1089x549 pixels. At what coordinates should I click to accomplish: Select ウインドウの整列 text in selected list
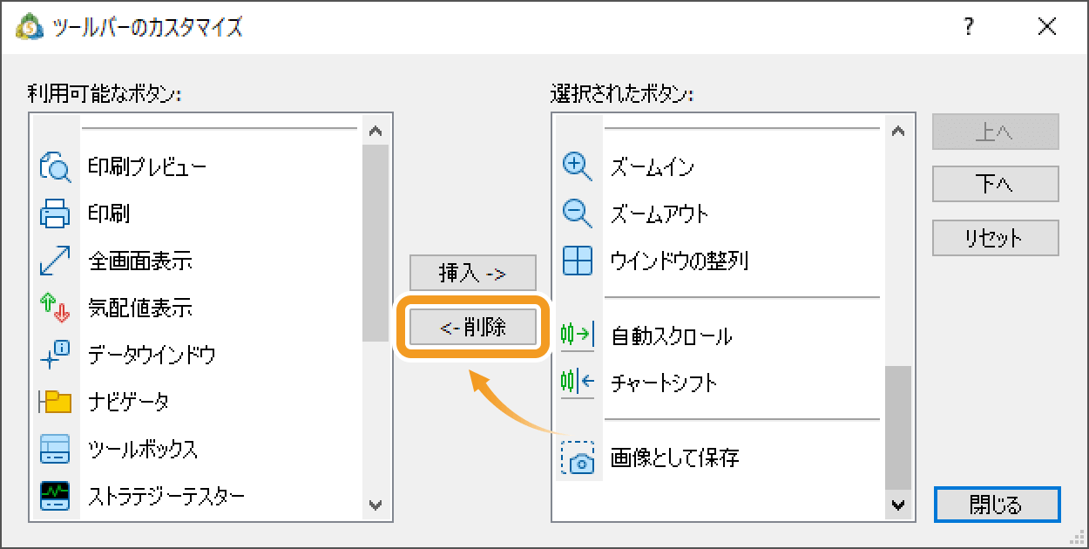(x=680, y=261)
